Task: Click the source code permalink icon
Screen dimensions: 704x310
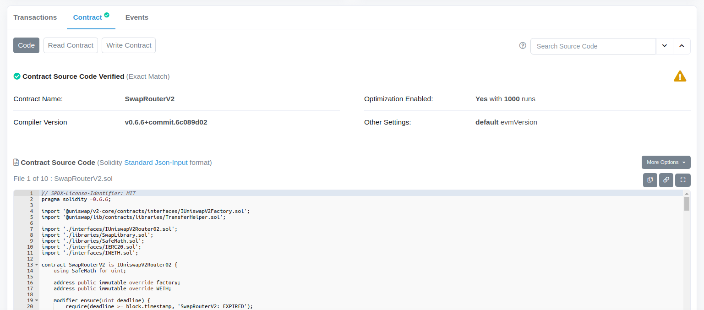Action: pyautogui.click(x=666, y=180)
